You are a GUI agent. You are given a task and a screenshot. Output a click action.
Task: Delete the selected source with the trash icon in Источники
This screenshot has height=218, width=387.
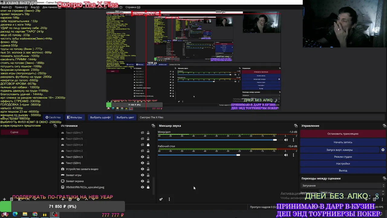(70, 199)
